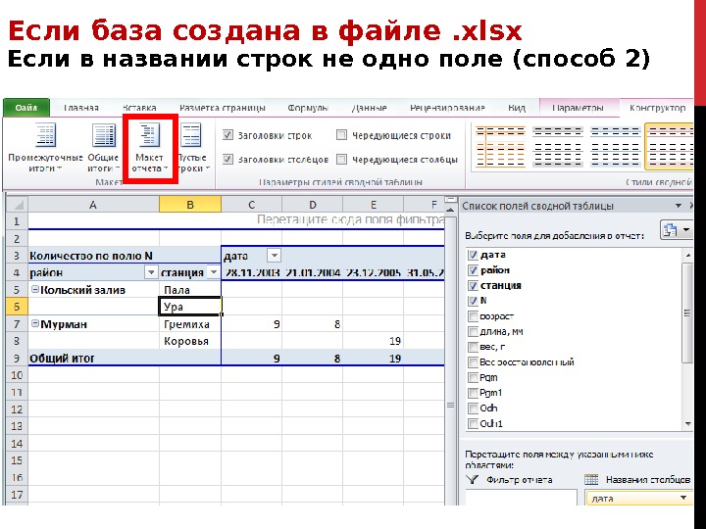
Task: Click the Фильтр отчета funnel icon
Action: 472,479
